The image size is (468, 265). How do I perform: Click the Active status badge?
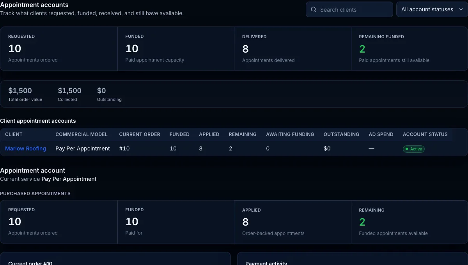coord(413,149)
